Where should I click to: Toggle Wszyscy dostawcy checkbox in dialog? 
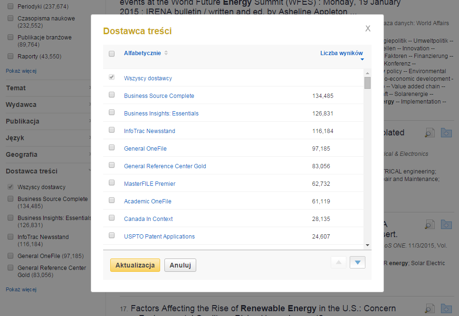tap(112, 77)
